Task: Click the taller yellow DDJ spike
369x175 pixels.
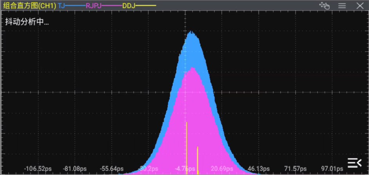Action: click(186, 148)
